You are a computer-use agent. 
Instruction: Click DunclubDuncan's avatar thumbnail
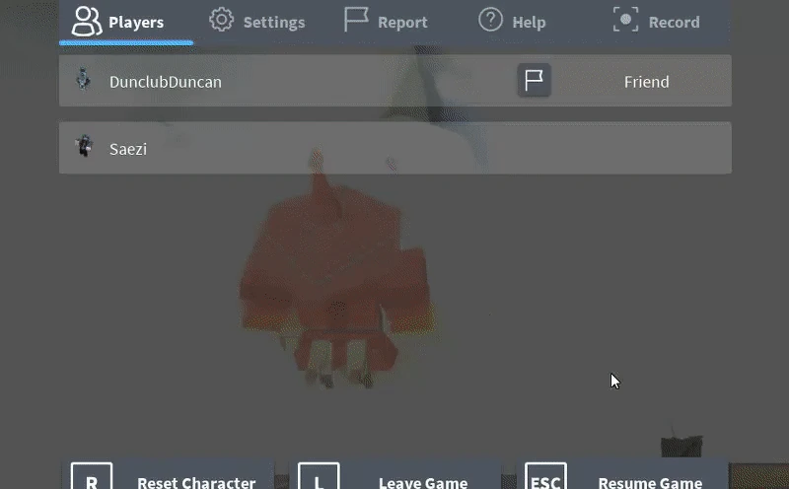click(84, 80)
